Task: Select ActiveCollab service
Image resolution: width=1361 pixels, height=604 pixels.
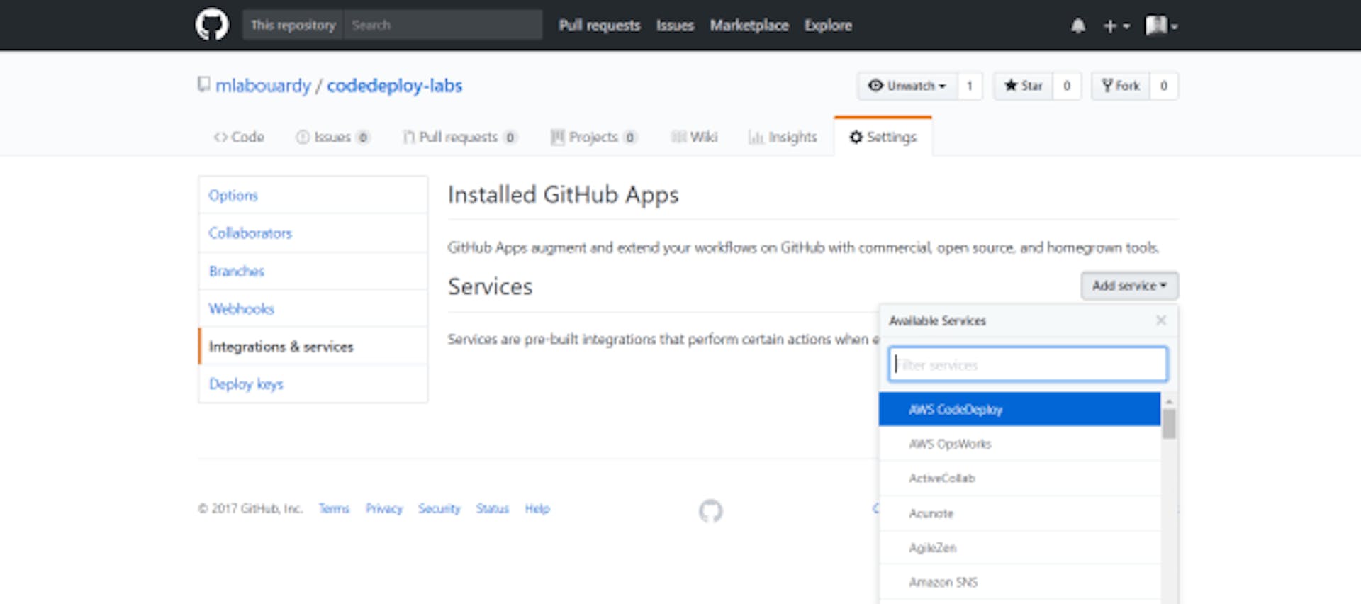Action: point(1019,479)
